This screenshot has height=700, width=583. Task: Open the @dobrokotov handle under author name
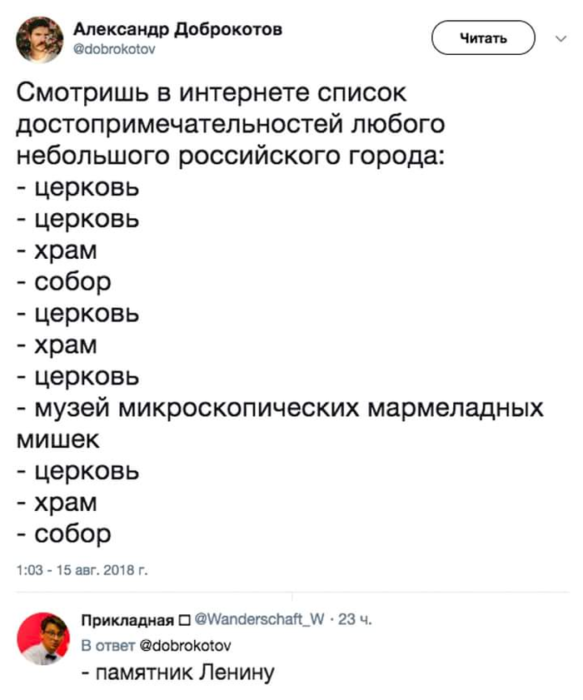[114, 50]
